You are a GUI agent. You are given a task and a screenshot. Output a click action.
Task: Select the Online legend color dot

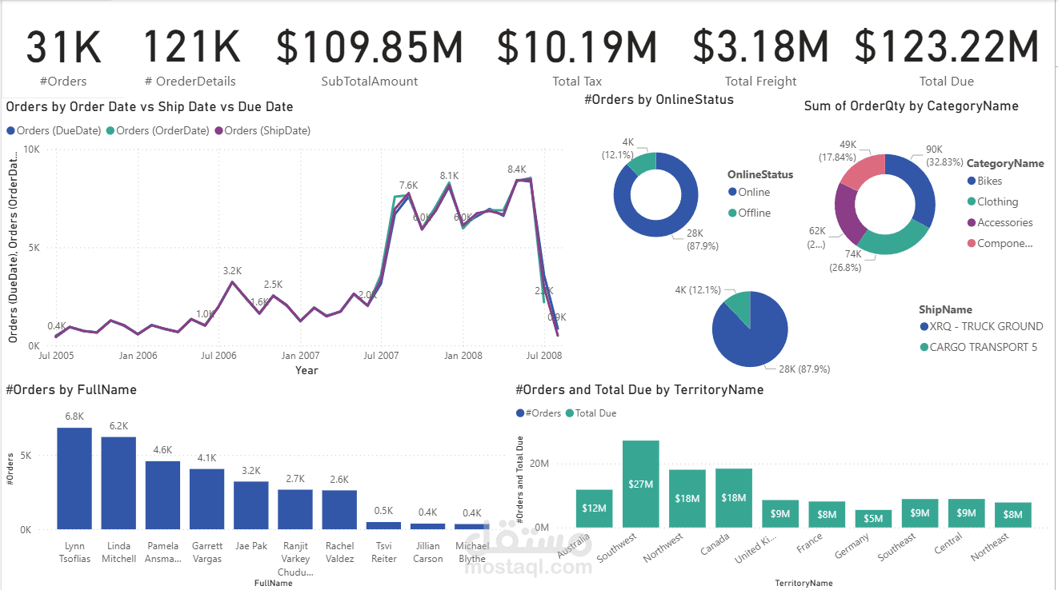click(x=732, y=193)
